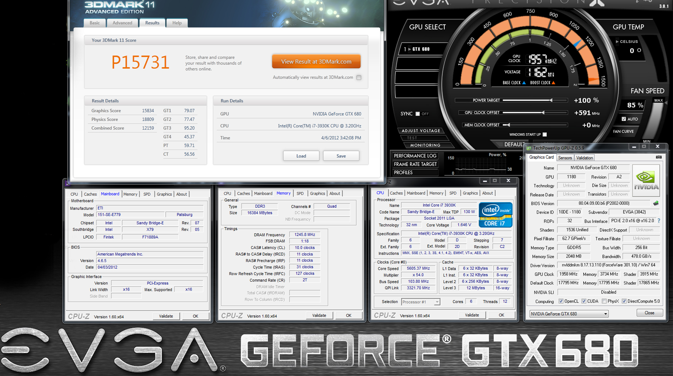Click the Save button in 3DMark 11

pos(341,156)
